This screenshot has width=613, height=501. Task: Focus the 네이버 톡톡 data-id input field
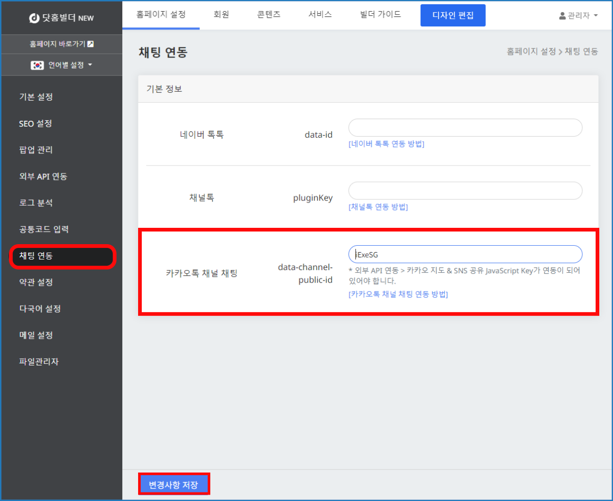[465, 128]
